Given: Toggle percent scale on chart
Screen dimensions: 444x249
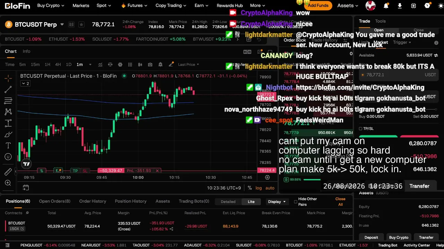Looking at the screenshot, I should coord(249,188).
